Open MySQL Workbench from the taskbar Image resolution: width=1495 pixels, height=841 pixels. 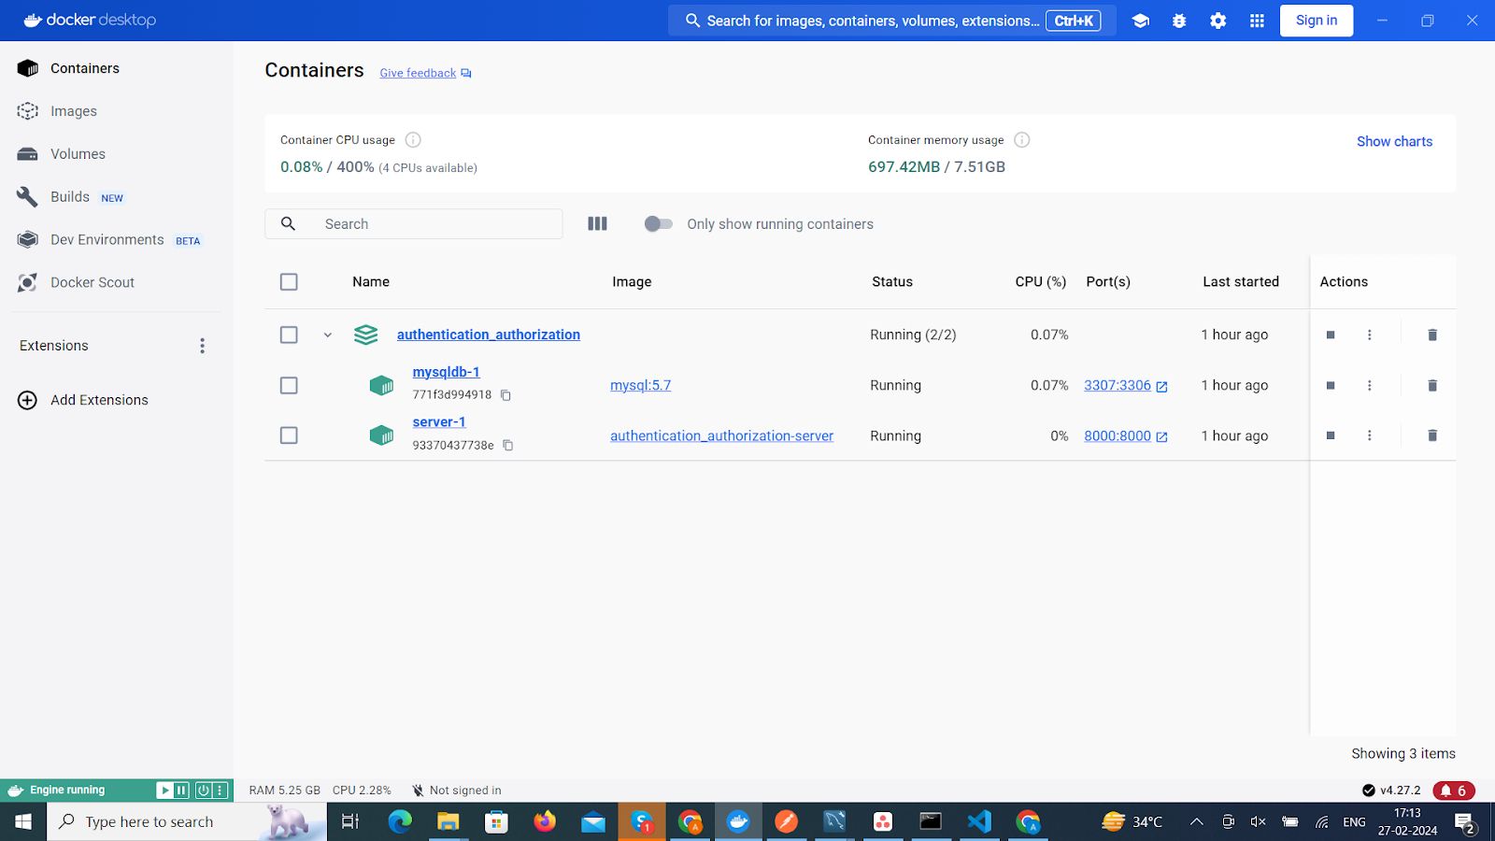[834, 821]
